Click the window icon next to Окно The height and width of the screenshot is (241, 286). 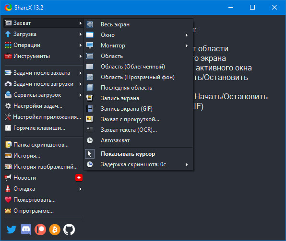coord(90,35)
